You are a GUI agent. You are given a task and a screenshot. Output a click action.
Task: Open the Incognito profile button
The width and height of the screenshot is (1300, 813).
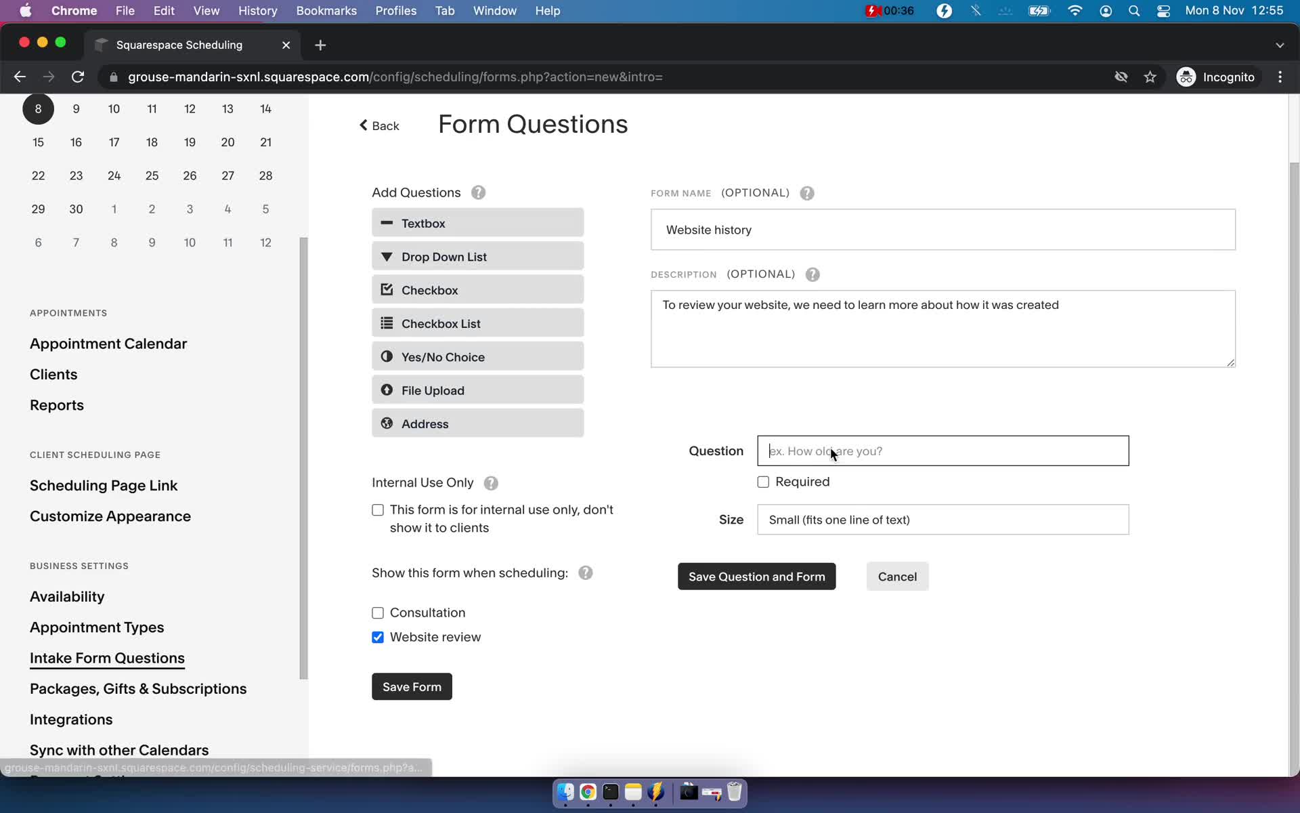1216,77
